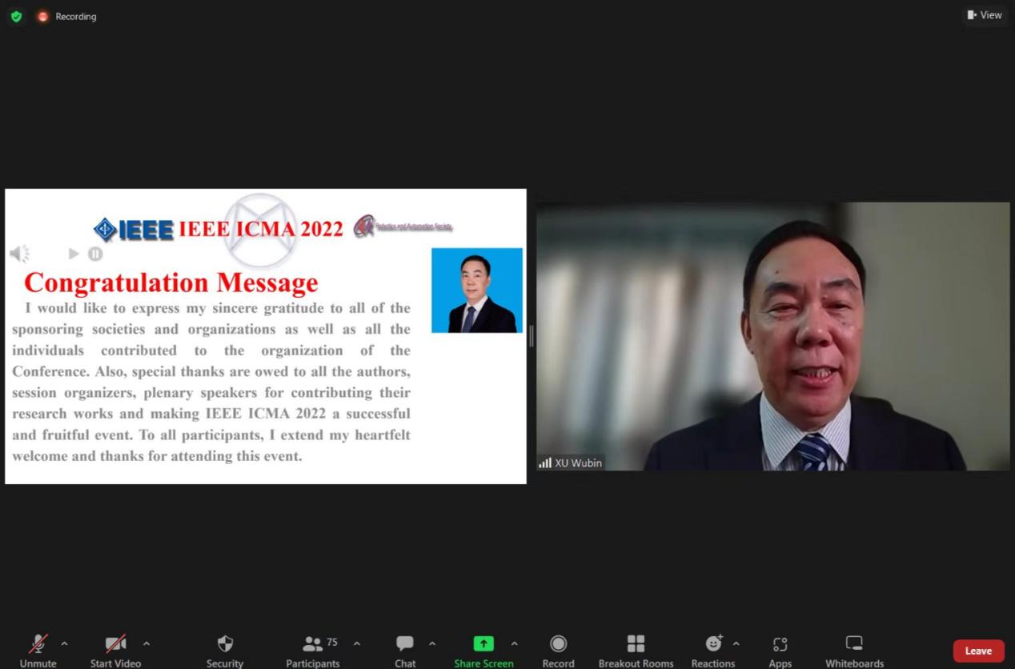Expand the Reactions options arrow
The image size is (1015, 669).
[x=736, y=643]
